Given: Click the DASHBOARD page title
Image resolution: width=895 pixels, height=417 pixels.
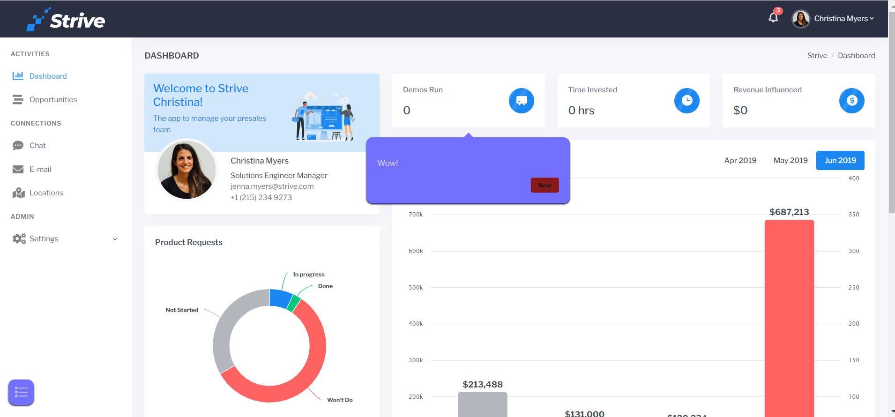Looking at the screenshot, I should click(172, 56).
